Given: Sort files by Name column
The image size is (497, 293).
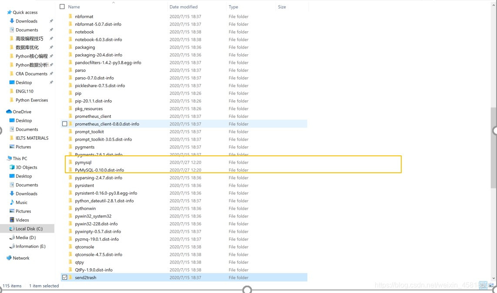Looking at the screenshot, I should pos(74,7).
